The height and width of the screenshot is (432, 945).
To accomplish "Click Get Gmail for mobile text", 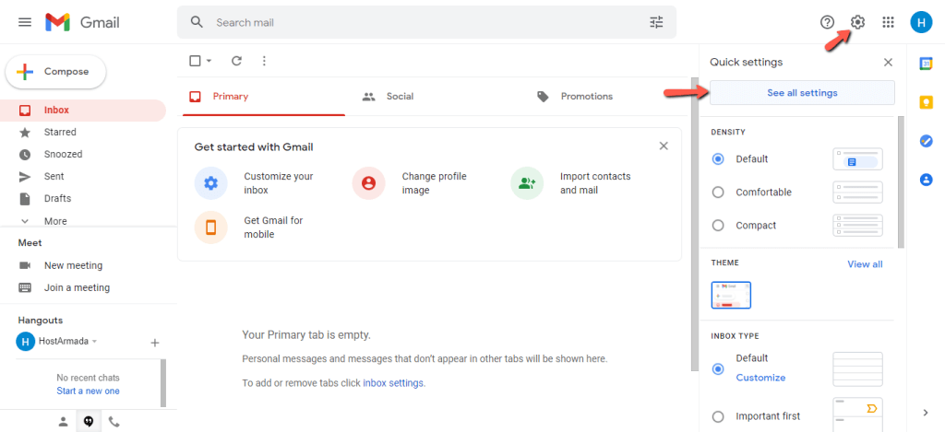I will click(273, 228).
